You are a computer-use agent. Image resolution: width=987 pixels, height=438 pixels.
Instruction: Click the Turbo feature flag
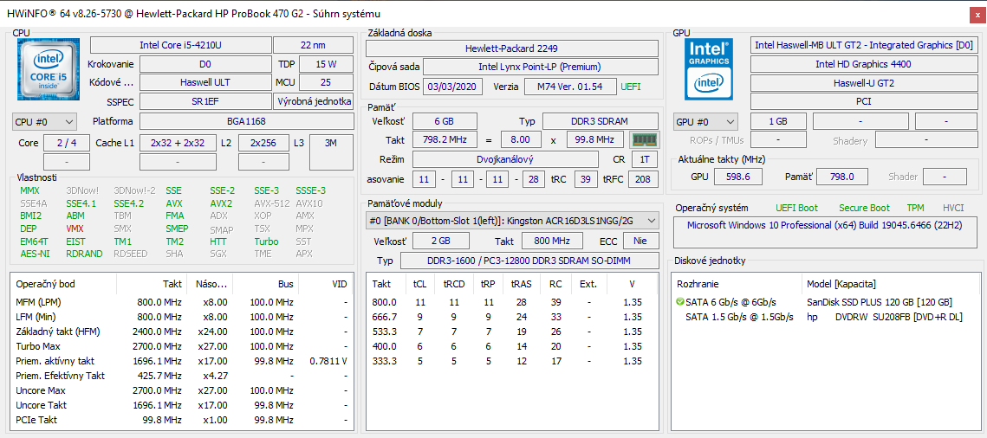[x=266, y=242]
